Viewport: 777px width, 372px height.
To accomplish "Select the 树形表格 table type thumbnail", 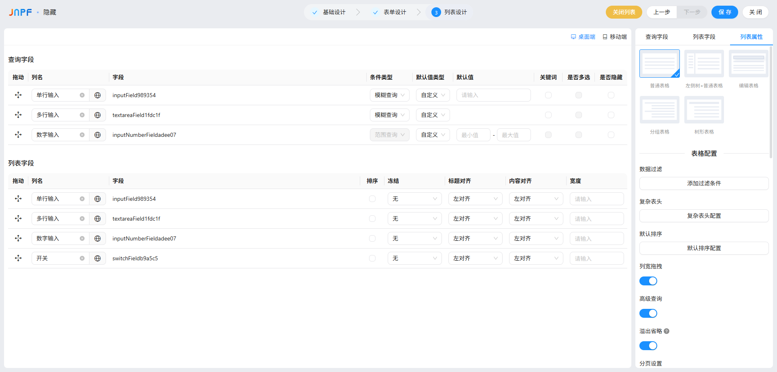I will (704, 110).
